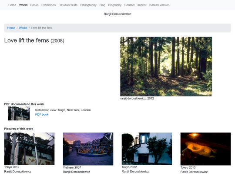Viewport: 235px width, 176px height.
Task: Click the 'Love lift the firns' breadcrumb text
Action: tap(41, 28)
